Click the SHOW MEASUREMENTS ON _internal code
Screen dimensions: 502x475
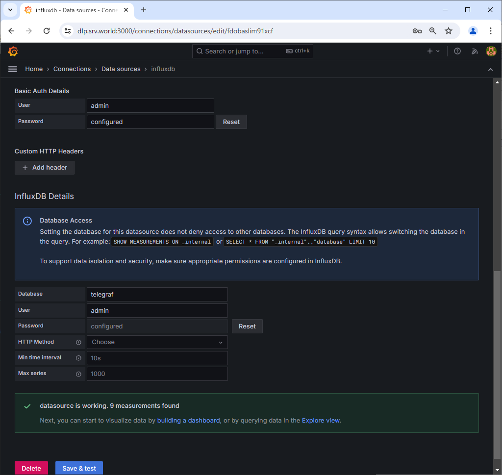pos(162,242)
